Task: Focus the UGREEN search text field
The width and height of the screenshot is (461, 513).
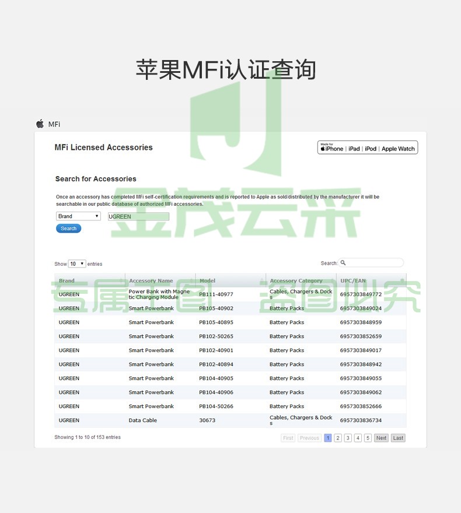Action: coord(138,217)
